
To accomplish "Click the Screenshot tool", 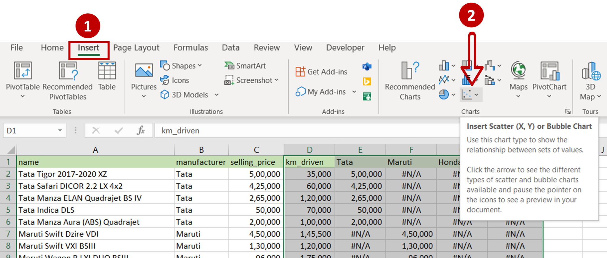I will pos(251,80).
